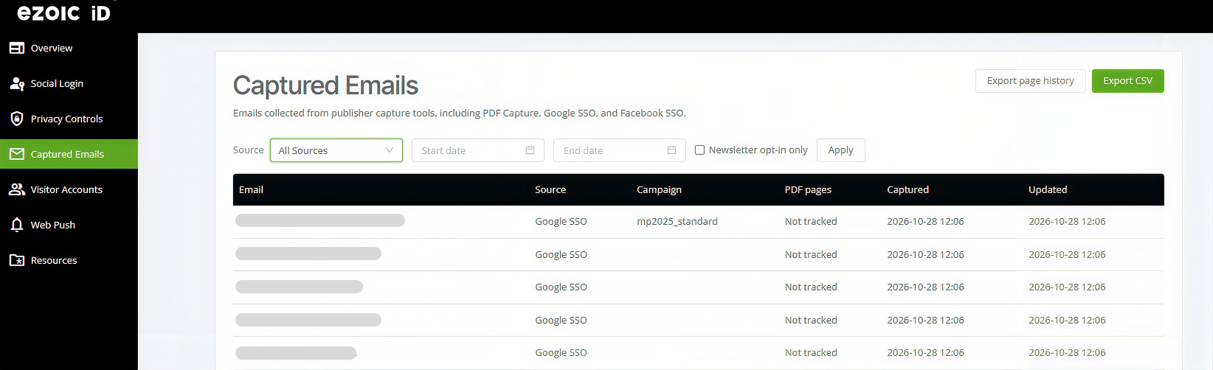Image resolution: width=1213 pixels, height=370 pixels.
Task: Click calendar icon in Start date field
Action: 530,150
